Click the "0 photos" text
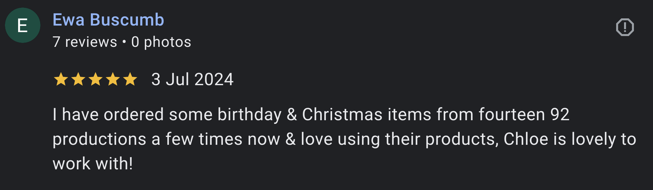This screenshot has height=190, width=653. 161,42
